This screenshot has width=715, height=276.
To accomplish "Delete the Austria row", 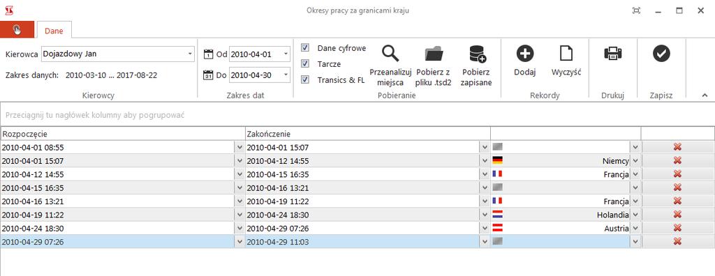I will (x=677, y=228).
